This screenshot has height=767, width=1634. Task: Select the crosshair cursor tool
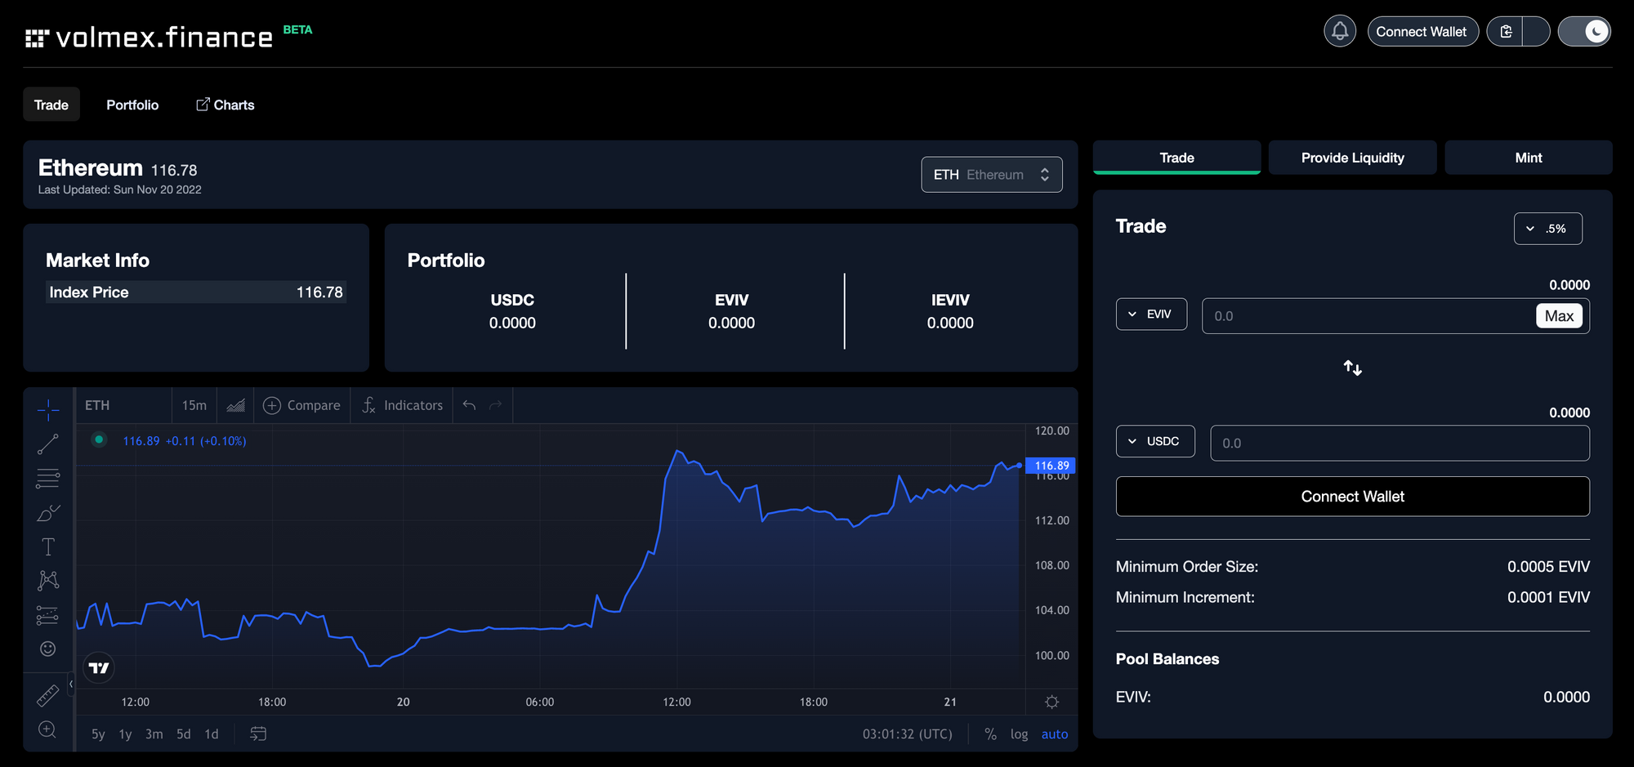click(48, 410)
